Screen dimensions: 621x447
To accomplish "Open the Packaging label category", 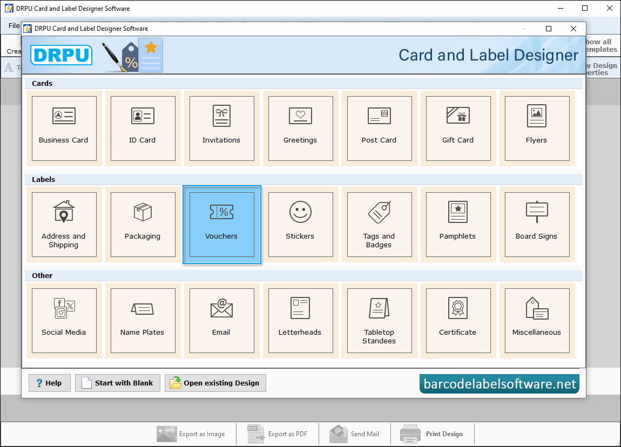I will point(143,225).
